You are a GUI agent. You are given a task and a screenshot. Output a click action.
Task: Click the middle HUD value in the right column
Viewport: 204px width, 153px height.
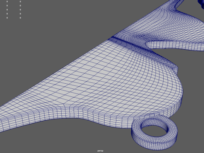click(x=20, y=10)
